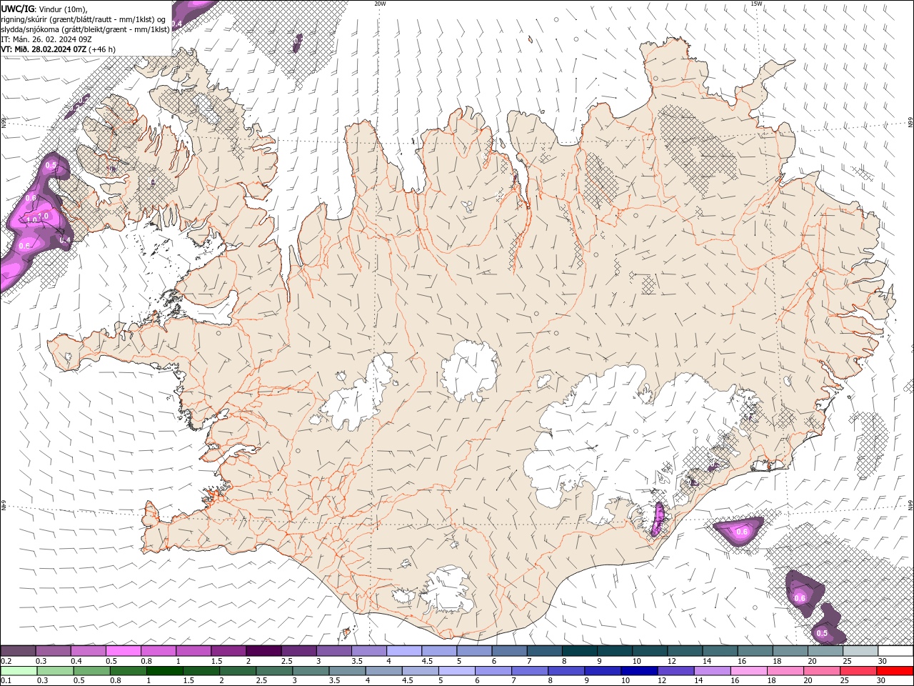Select the 0.3 light green swatch in the lower scale
The height and width of the screenshot is (686, 914).
pyautogui.click(x=55, y=671)
